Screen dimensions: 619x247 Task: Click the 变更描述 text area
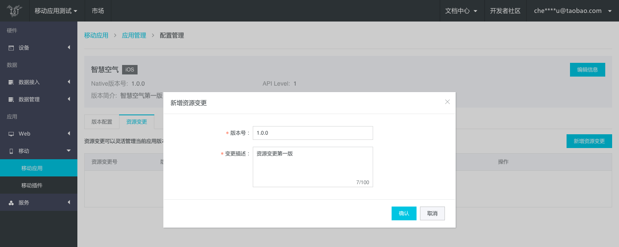tap(313, 167)
